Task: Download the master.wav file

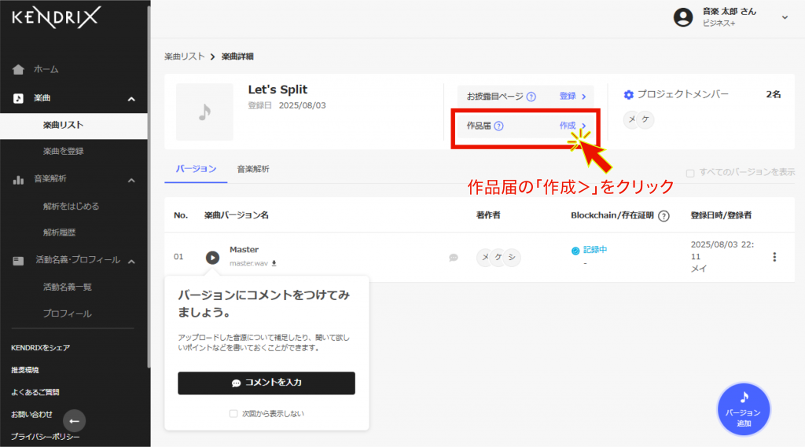Action: pyautogui.click(x=274, y=264)
